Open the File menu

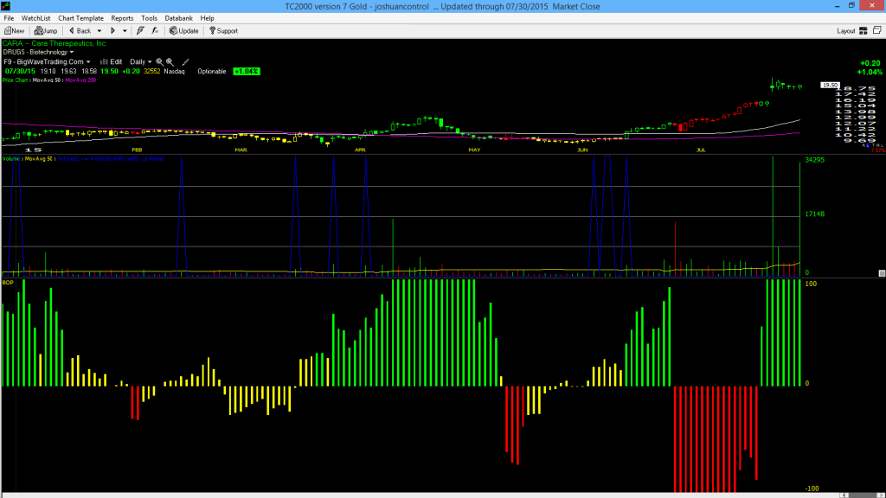tap(9, 18)
